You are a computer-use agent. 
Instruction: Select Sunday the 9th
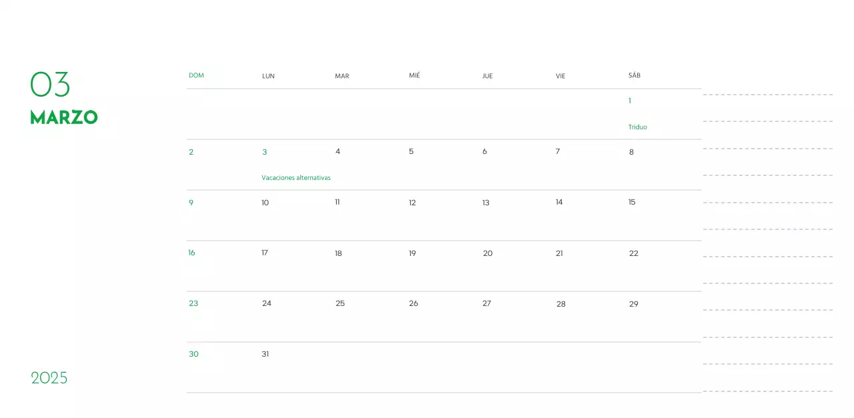191,203
